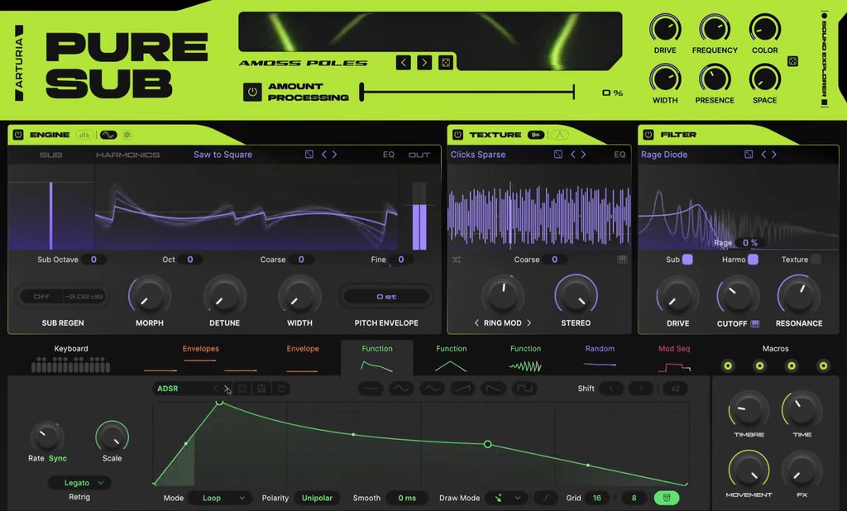This screenshot has width=847, height=511.
Task: Select next Rage Diode filter type
Action: click(x=774, y=155)
